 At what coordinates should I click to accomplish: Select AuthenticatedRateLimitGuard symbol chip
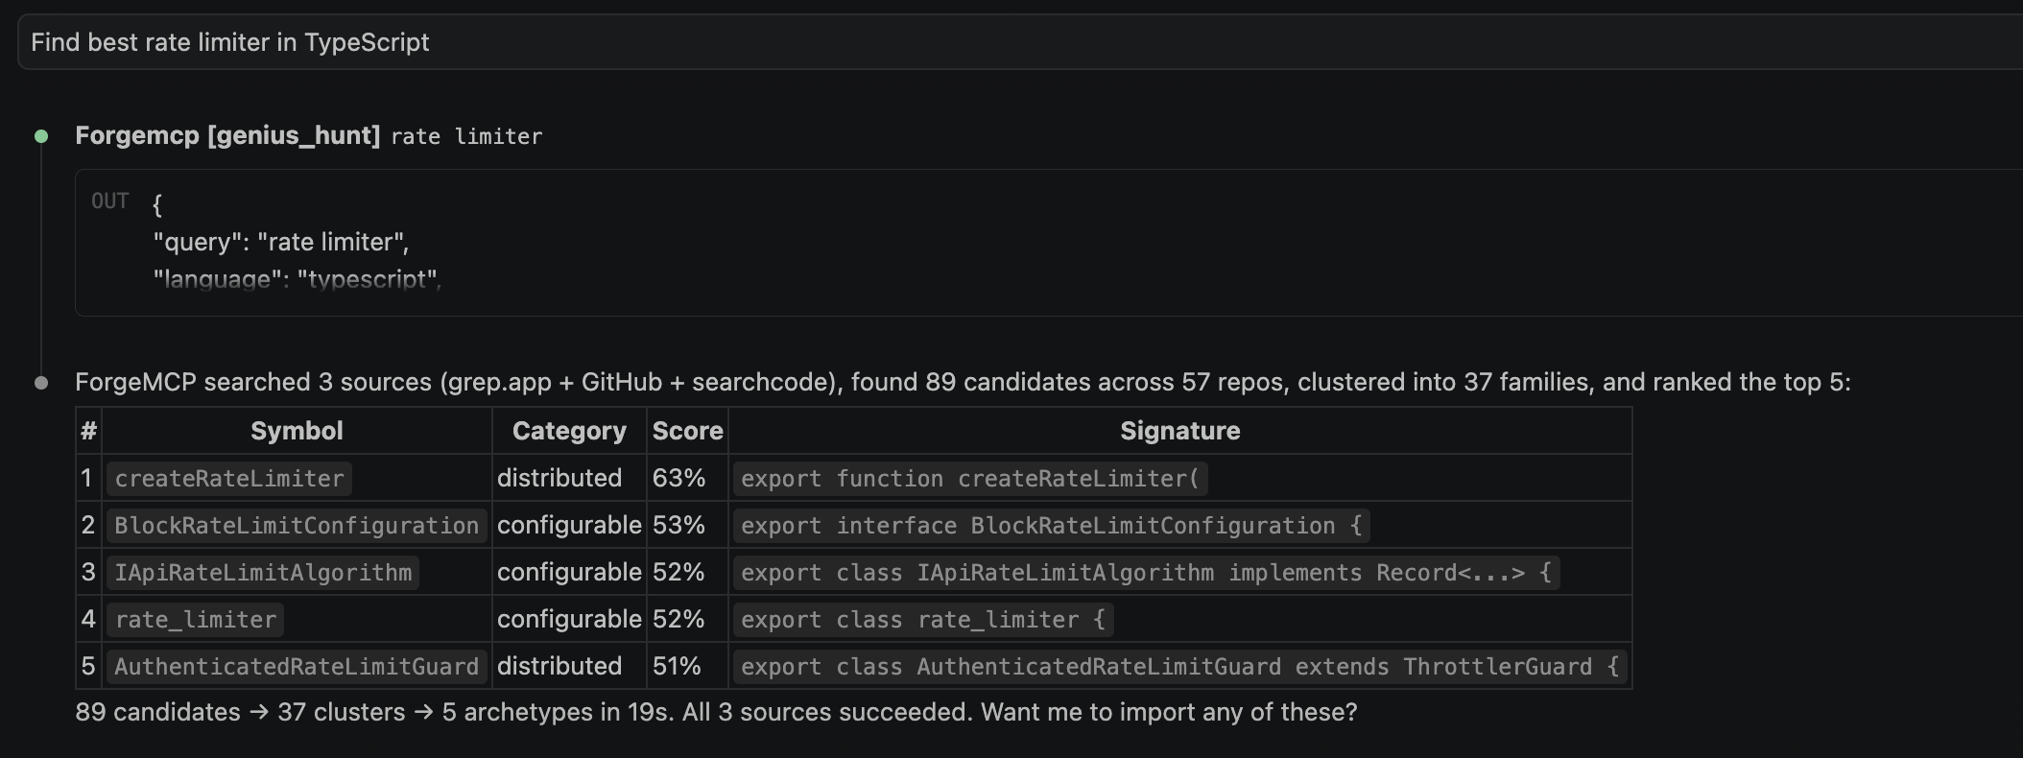point(297,667)
